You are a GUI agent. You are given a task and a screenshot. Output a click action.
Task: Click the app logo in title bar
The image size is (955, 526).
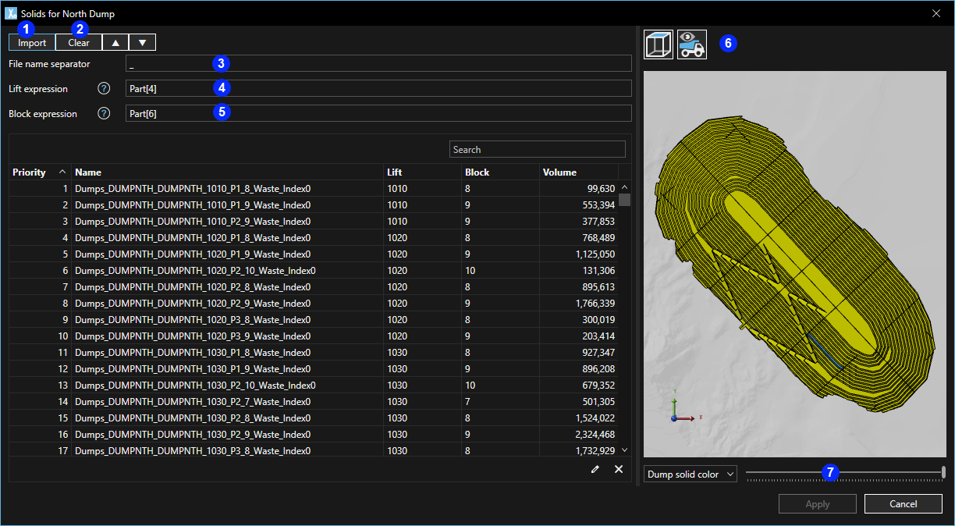(x=11, y=13)
